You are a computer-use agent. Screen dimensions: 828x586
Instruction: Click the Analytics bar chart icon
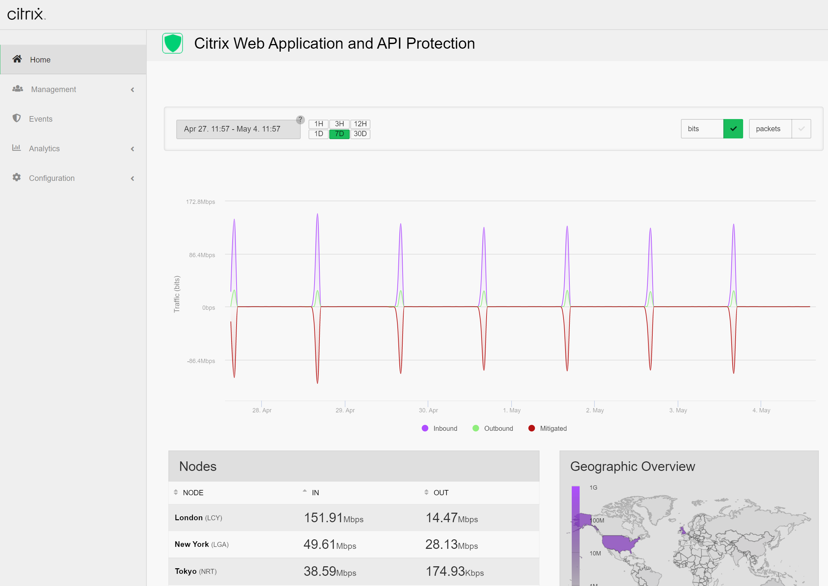click(x=16, y=148)
